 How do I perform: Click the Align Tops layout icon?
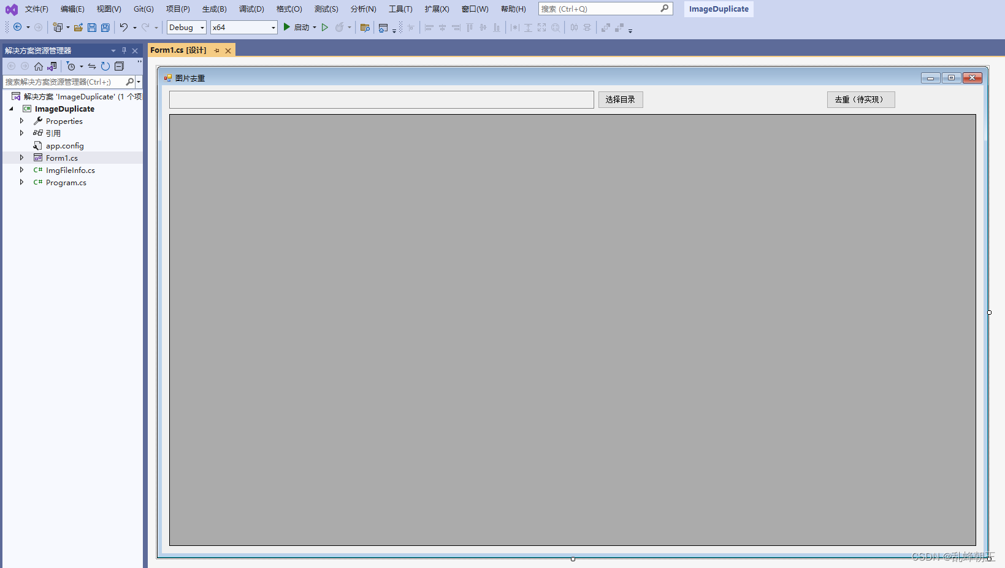pos(470,27)
